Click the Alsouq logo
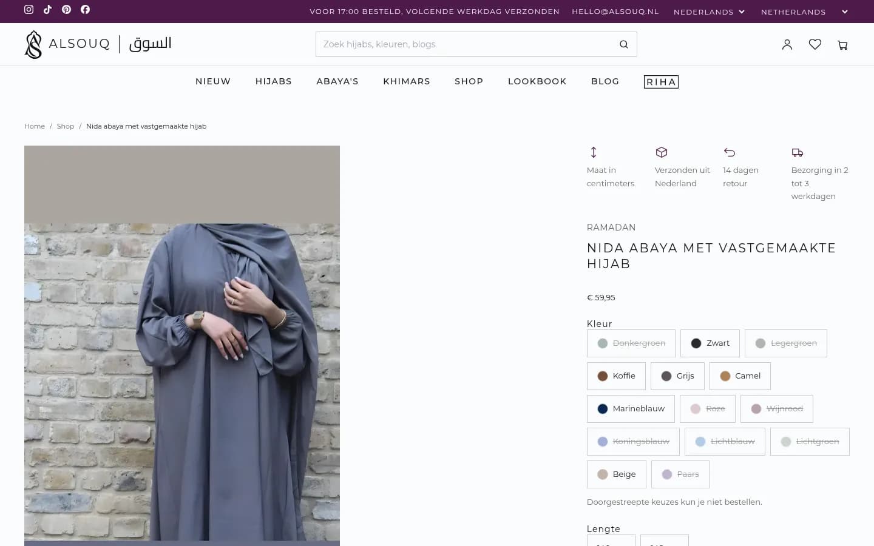The image size is (874, 546). [98, 44]
